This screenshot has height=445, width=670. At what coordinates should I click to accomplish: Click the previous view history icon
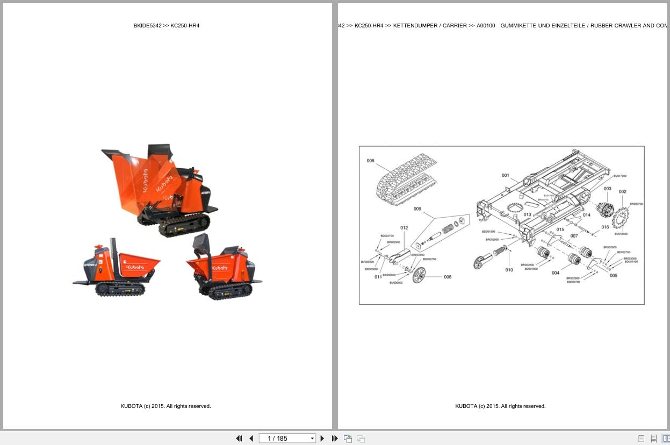point(348,439)
